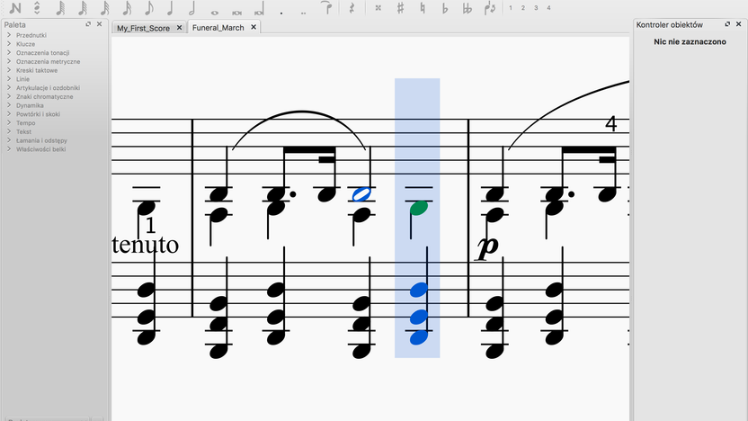
Task: Expand Oznaczenia tonacji palette
Action: tap(9, 52)
